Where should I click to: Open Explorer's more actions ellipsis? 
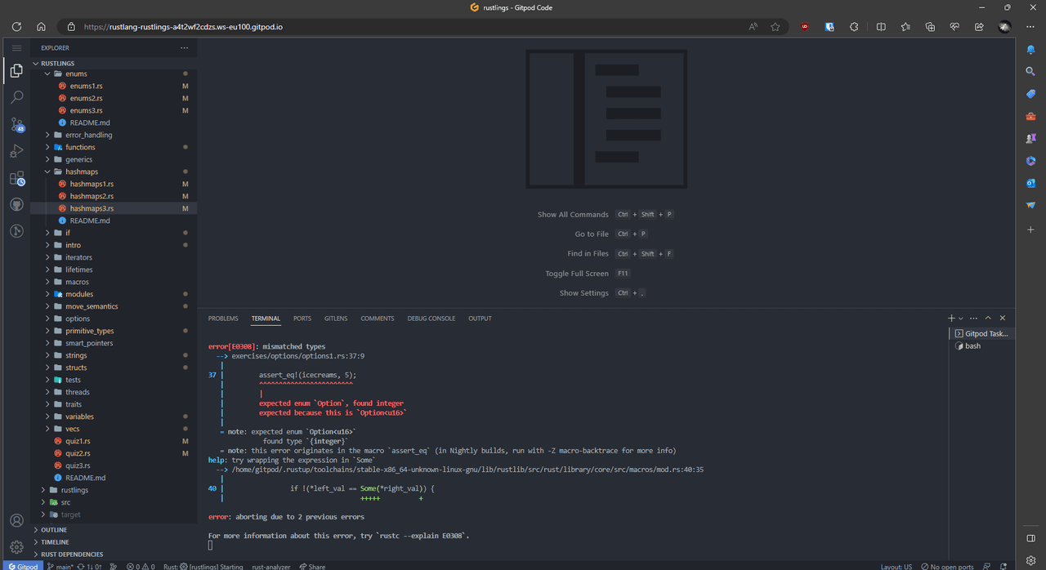184,48
